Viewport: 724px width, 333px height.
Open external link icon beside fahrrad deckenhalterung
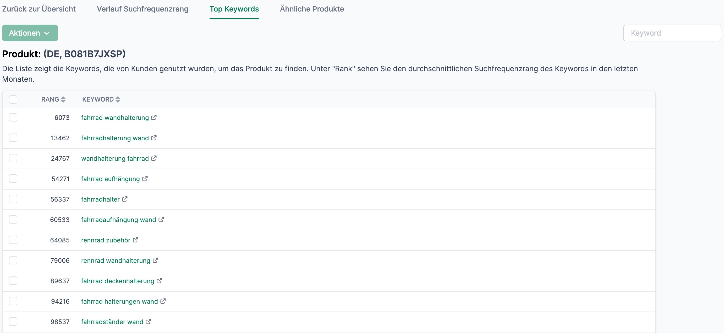coord(159,281)
